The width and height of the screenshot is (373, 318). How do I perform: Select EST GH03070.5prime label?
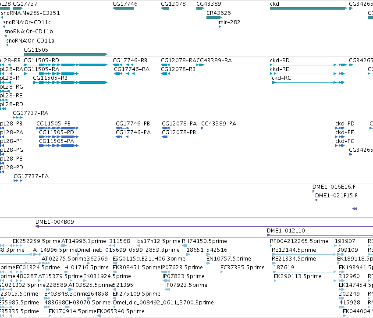88,303
